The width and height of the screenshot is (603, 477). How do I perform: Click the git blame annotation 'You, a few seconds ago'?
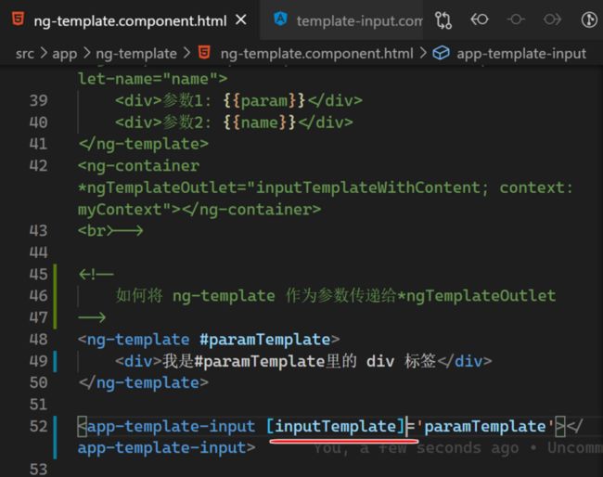(x=417, y=448)
